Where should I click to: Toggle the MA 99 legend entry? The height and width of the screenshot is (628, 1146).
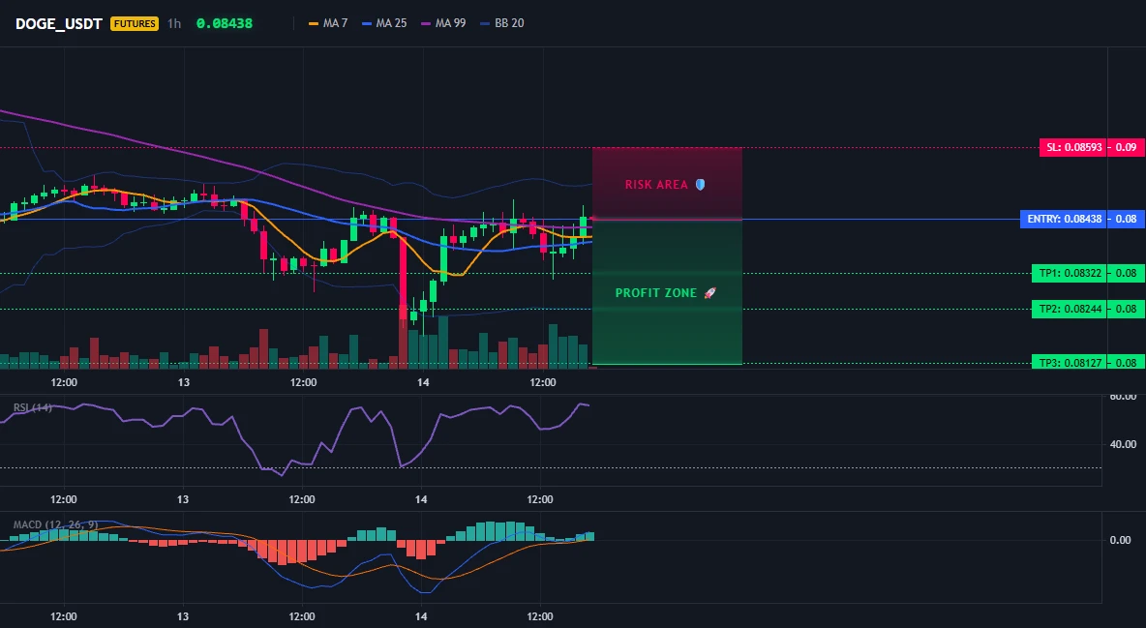[x=443, y=23]
